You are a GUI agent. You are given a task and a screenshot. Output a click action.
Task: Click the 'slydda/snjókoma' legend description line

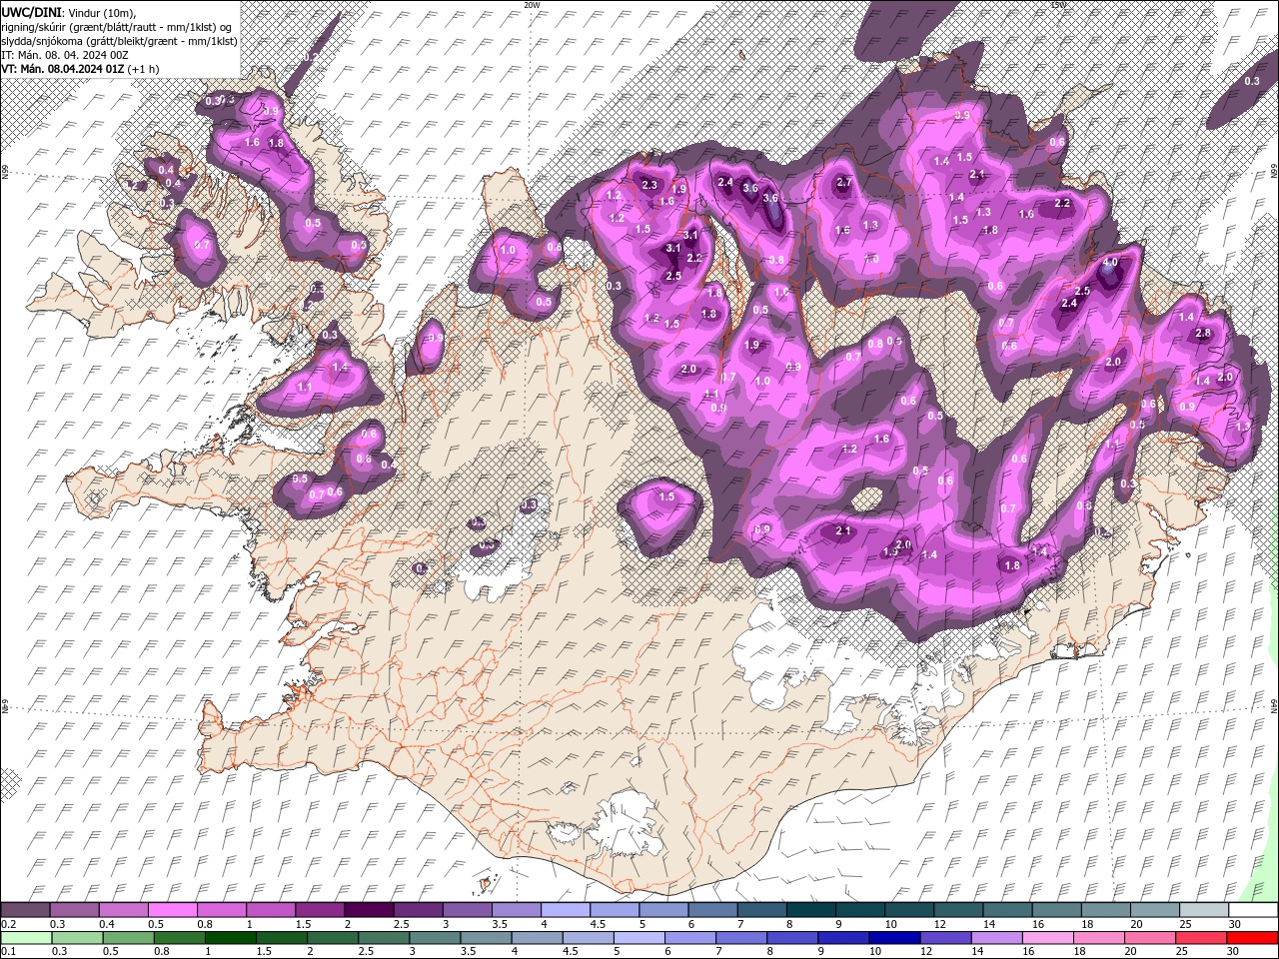click(x=119, y=40)
